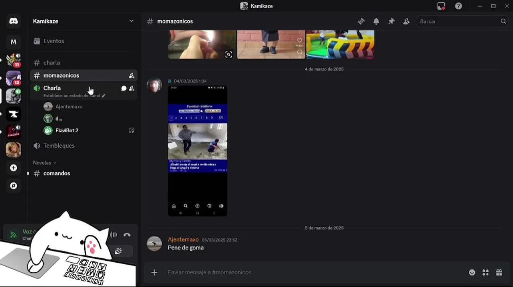Open the red Accused server icon
The image size is (513, 287).
tap(14, 132)
